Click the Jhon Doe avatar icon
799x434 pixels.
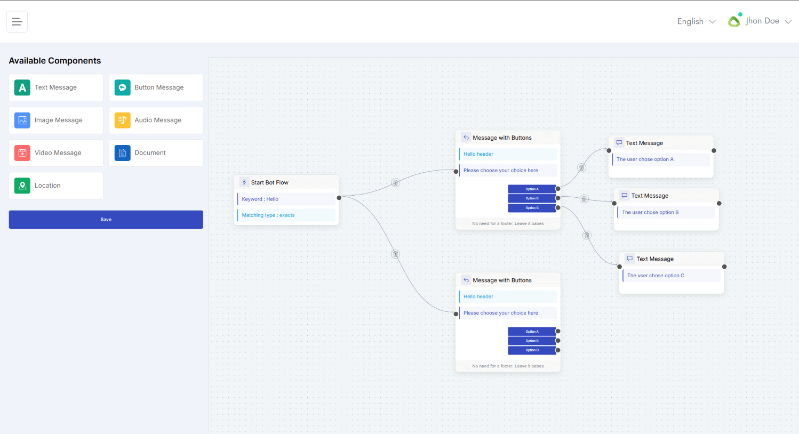tap(734, 20)
